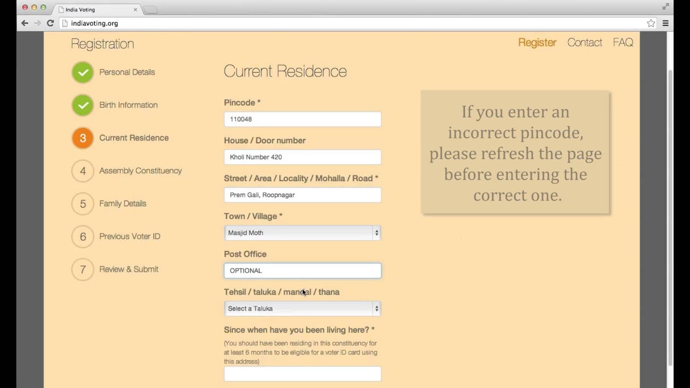This screenshot has width=690, height=388.
Task: Click step 3 orange circle
Action: point(82,138)
